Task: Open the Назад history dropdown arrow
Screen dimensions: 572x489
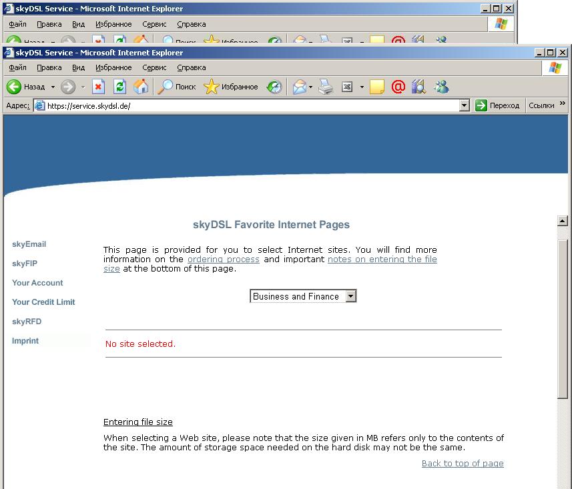Action: coord(53,87)
